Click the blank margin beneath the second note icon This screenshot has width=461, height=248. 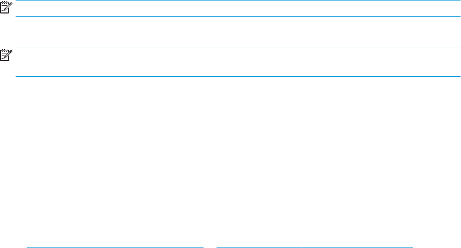tap(6, 69)
